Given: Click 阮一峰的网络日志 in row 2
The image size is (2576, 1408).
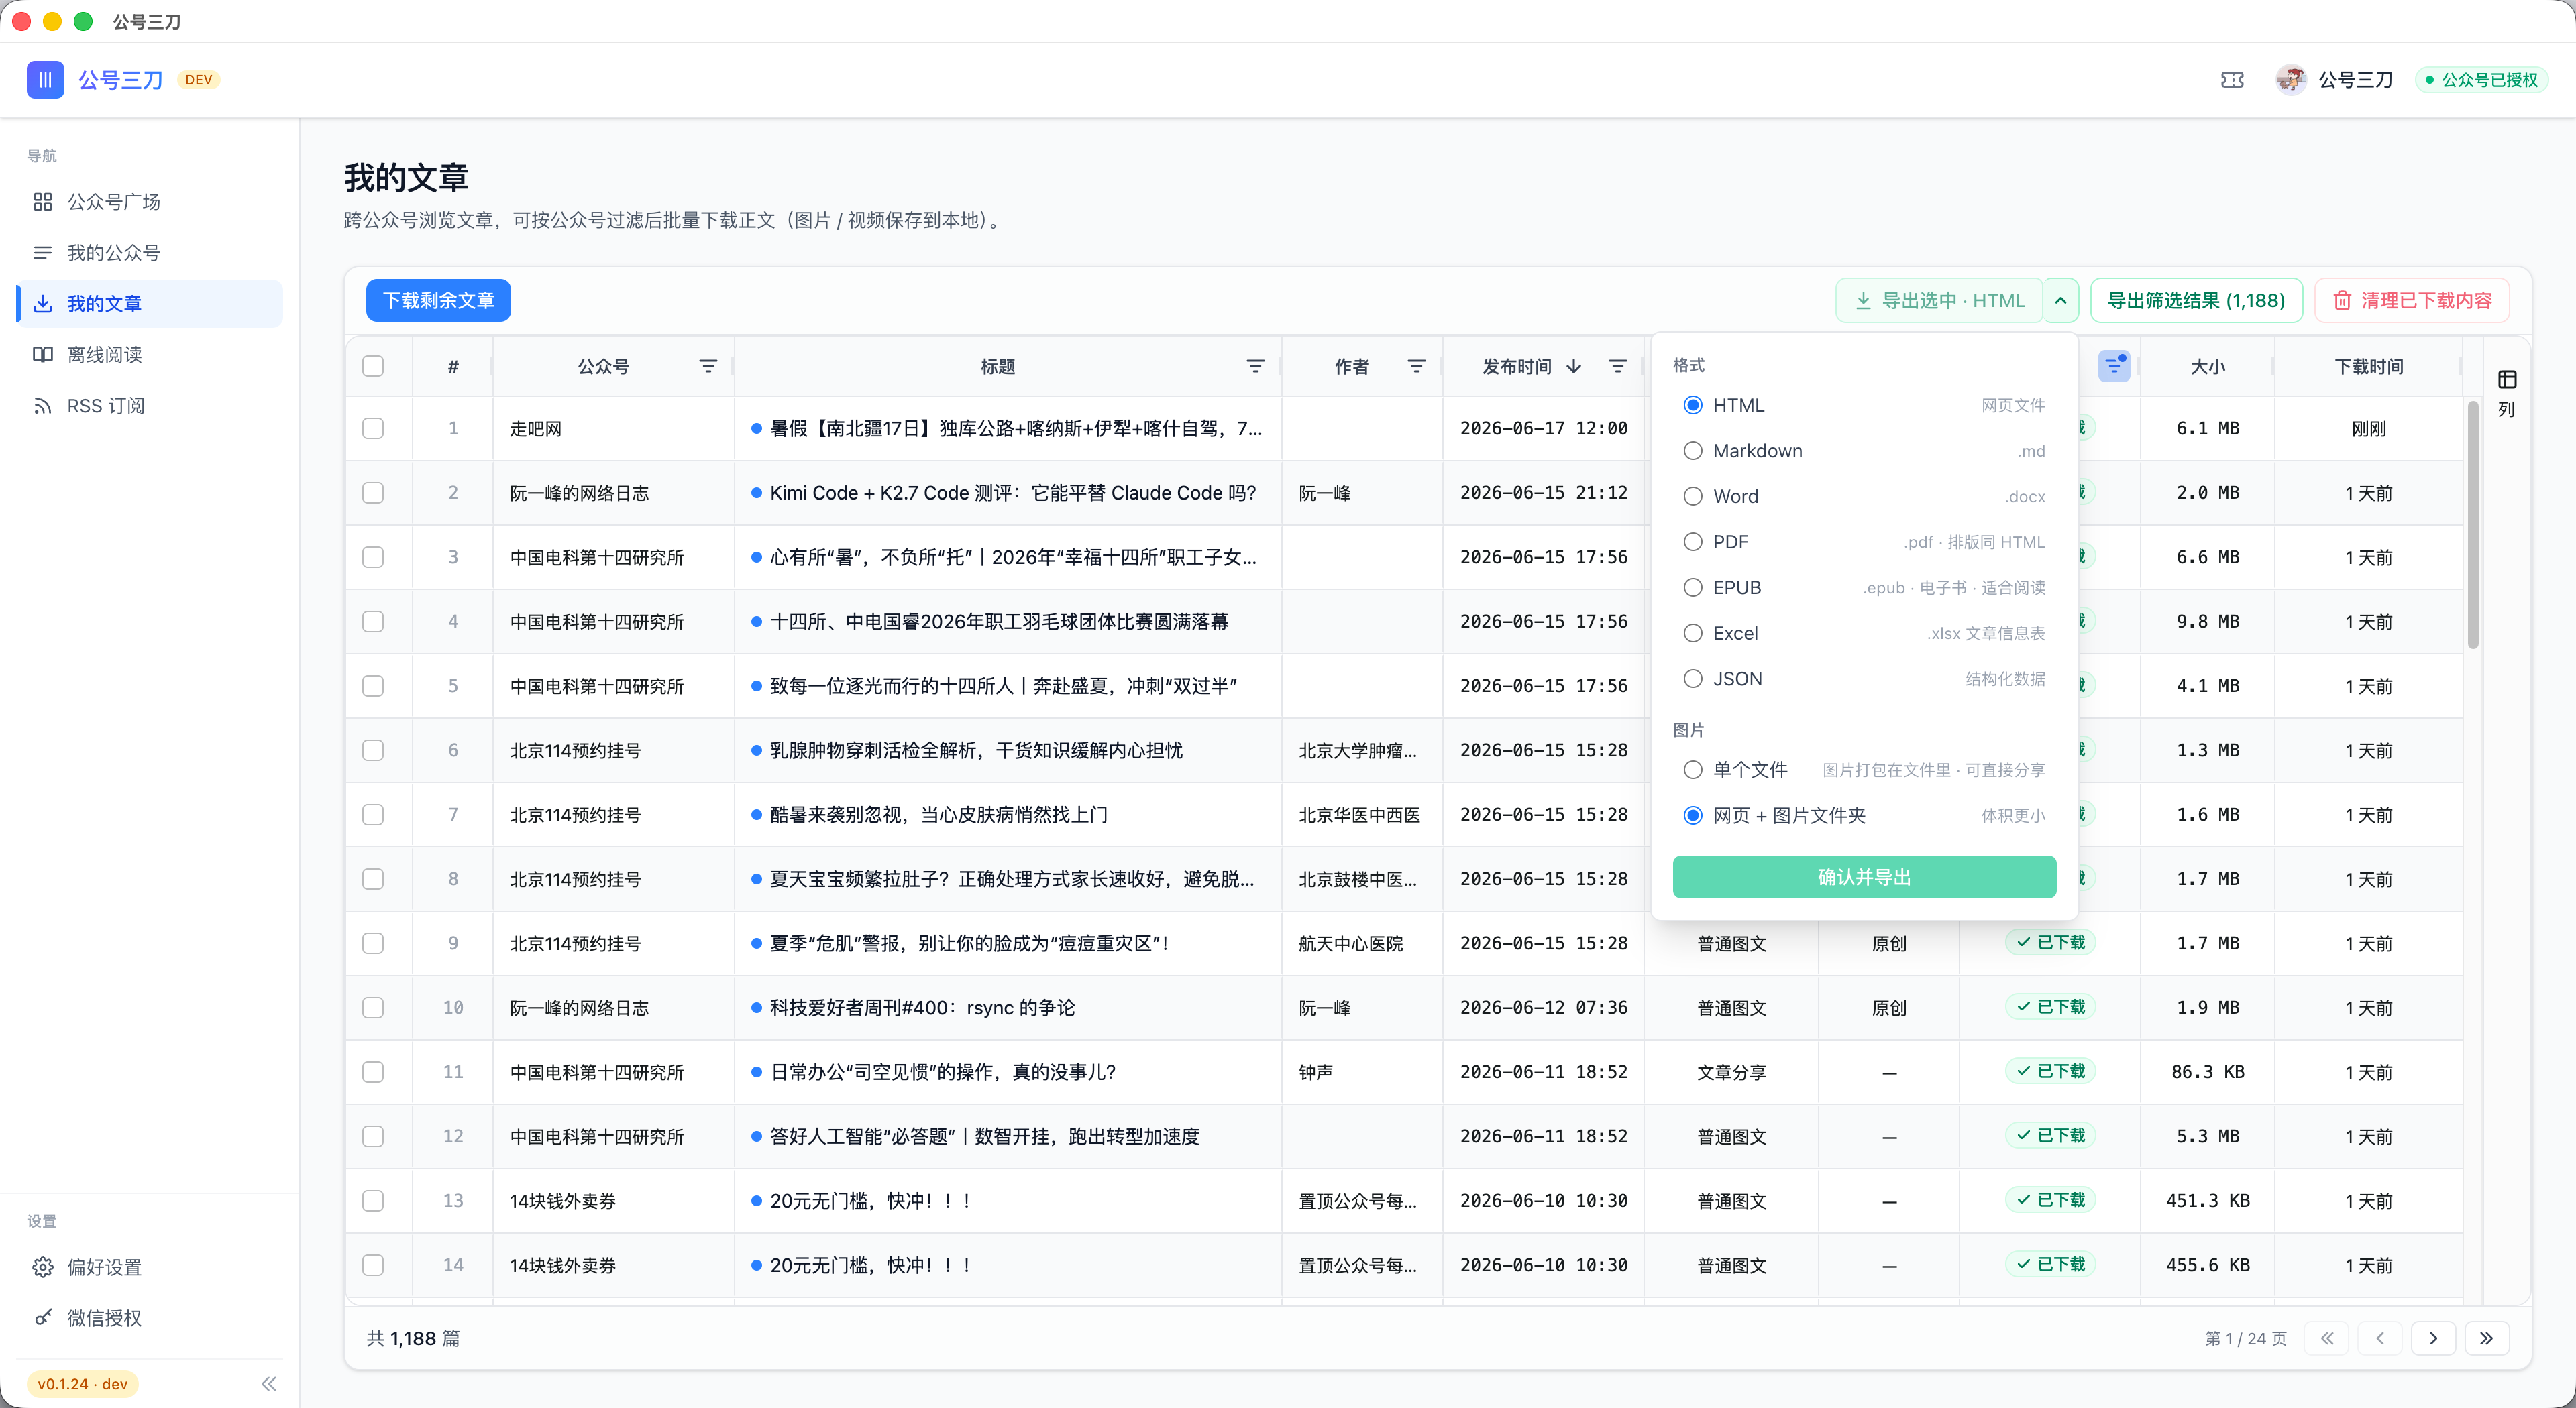Looking at the screenshot, I should (580, 493).
